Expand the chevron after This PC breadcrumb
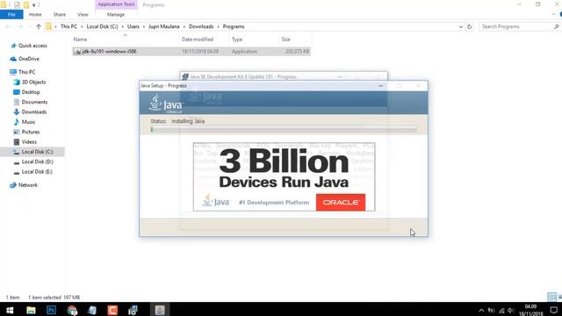562x316 pixels. click(x=82, y=26)
